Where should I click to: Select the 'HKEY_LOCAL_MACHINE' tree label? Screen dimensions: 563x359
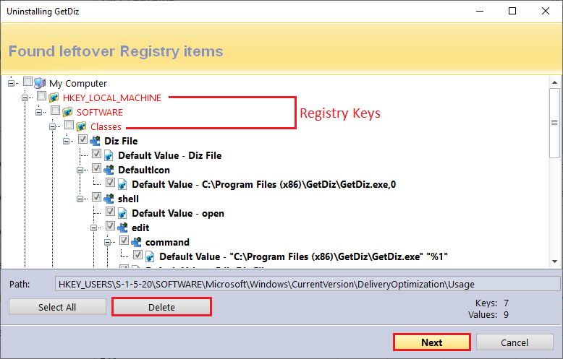[x=112, y=98]
